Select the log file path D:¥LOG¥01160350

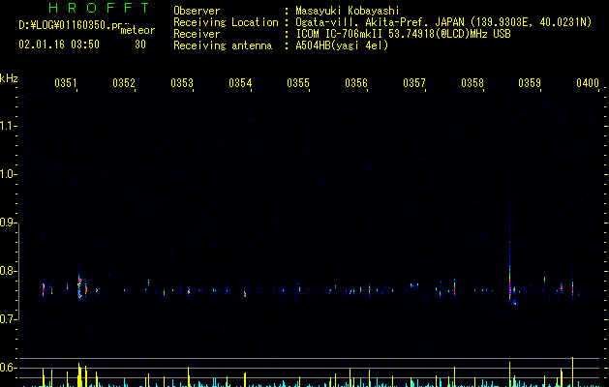click(x=65, y=25)
